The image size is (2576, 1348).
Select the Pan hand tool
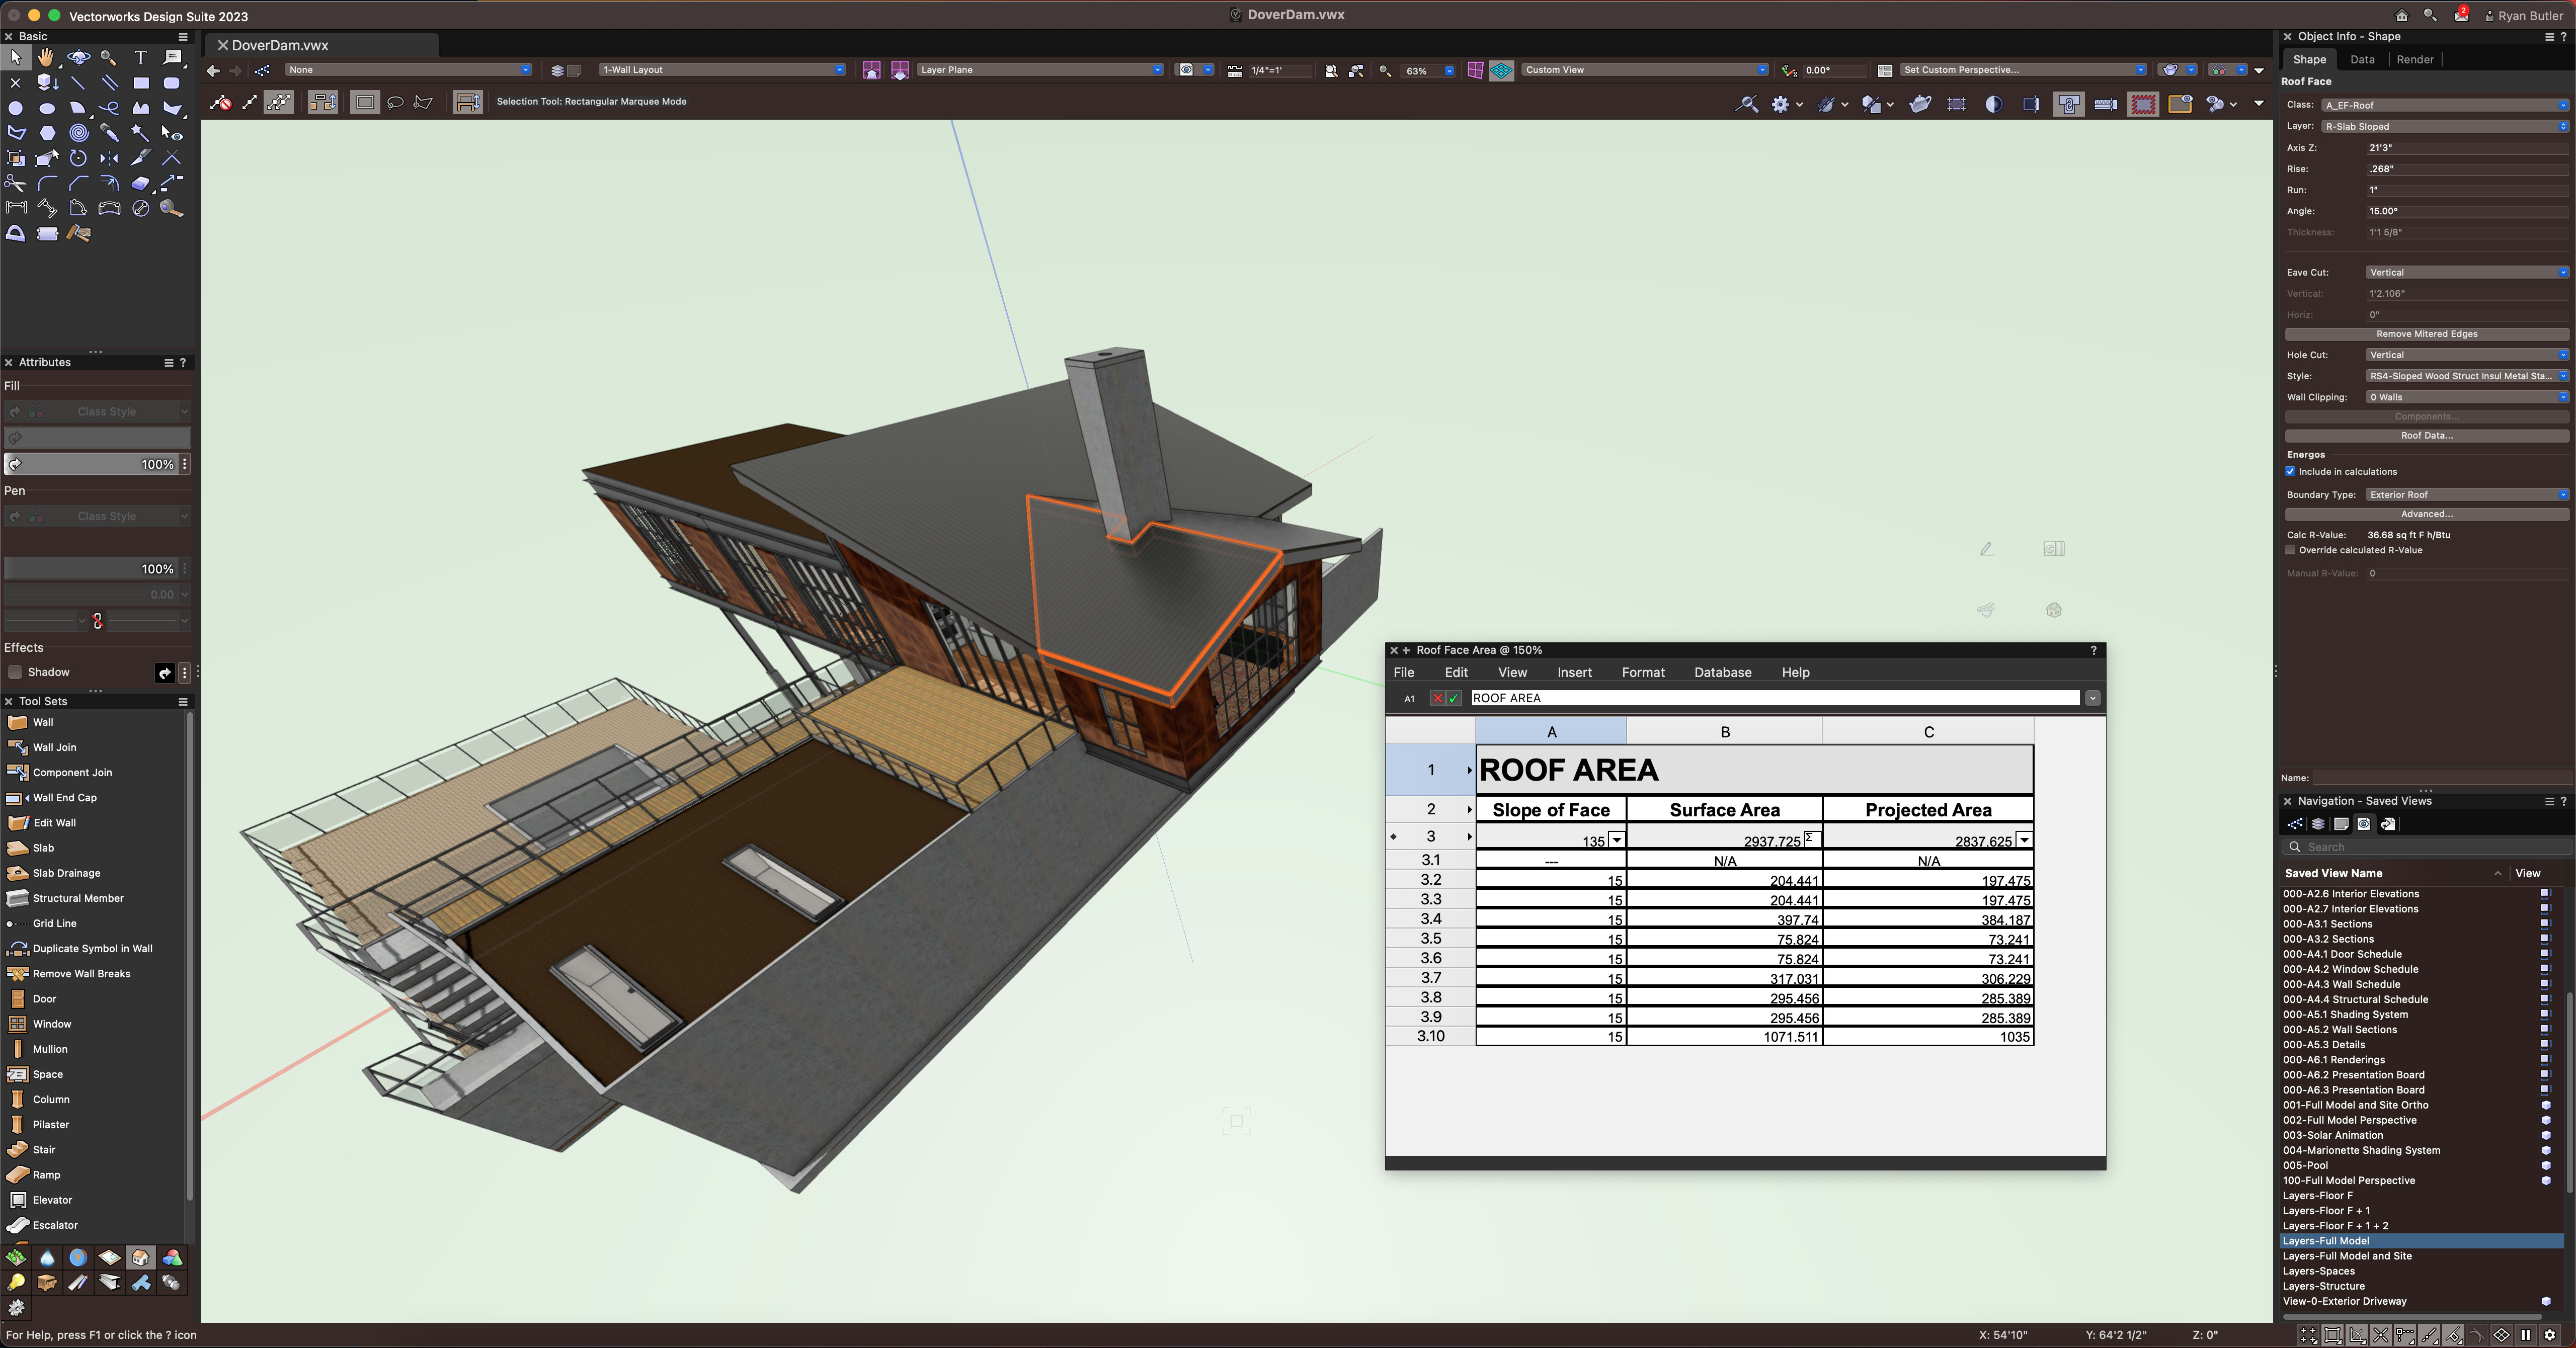tap(46, 58)
